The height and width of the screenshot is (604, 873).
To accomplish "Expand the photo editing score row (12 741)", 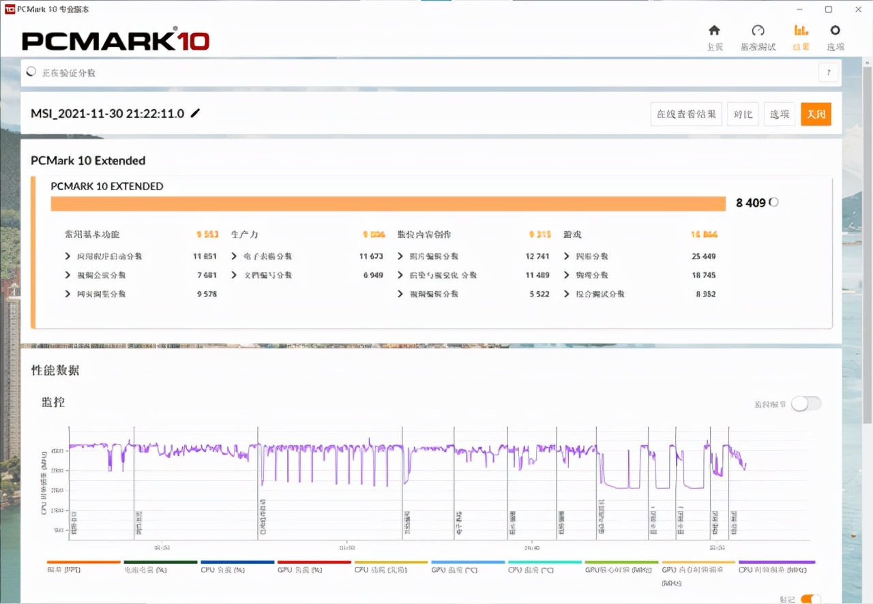I will 400,256.
